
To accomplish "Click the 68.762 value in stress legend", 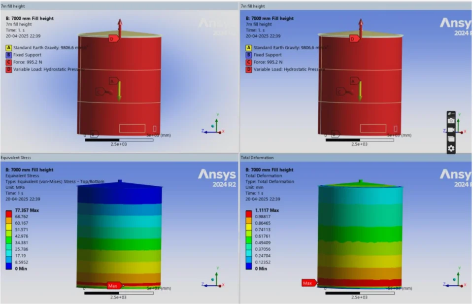I will [21, 216].
